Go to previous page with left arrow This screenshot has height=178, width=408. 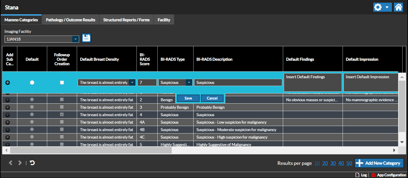coord(11,163)
